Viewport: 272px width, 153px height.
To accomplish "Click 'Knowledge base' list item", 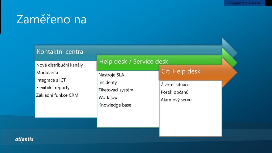I will pos(115,105).
